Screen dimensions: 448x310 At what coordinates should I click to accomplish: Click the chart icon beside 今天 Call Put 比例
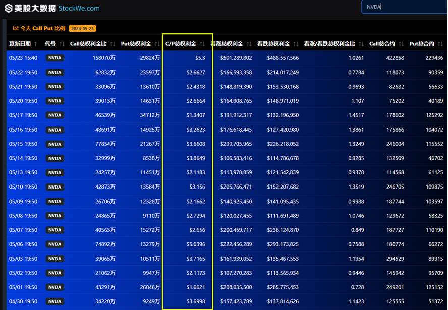coord(16,28)
